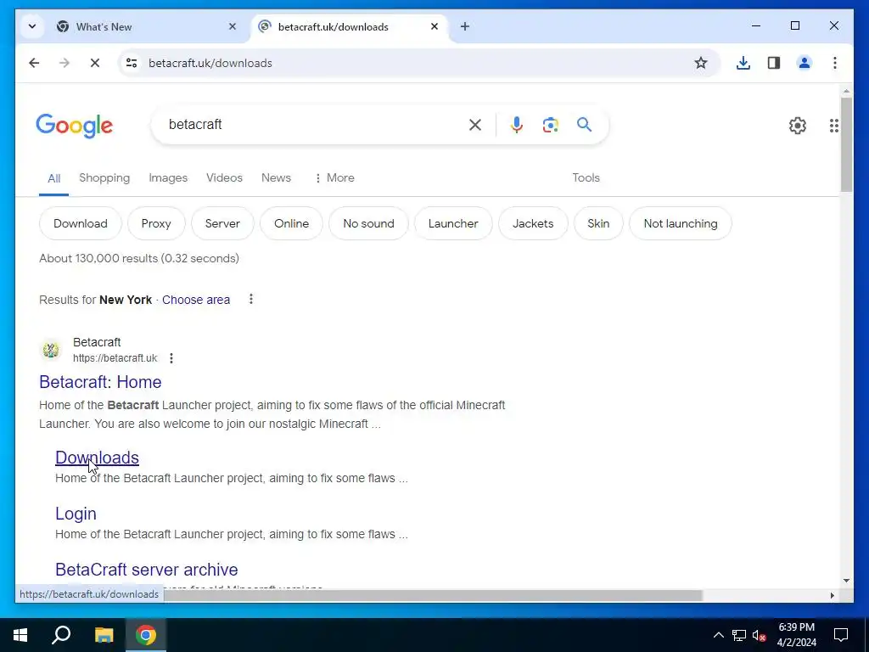This screenshot has width=869, height=652.
Task: Click the vertical scrollbar down arrow
Action: click(x=846, y=581)
